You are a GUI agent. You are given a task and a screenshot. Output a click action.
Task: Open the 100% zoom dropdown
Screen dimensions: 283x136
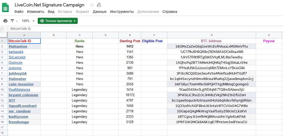[28, 21]
